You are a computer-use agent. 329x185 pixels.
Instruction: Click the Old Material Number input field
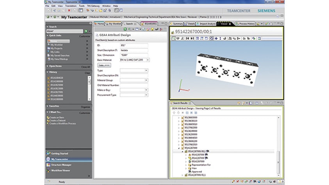coord(134,85)
